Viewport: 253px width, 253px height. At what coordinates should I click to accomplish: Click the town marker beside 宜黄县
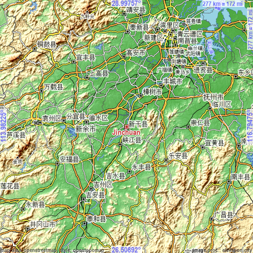(203, 147)
